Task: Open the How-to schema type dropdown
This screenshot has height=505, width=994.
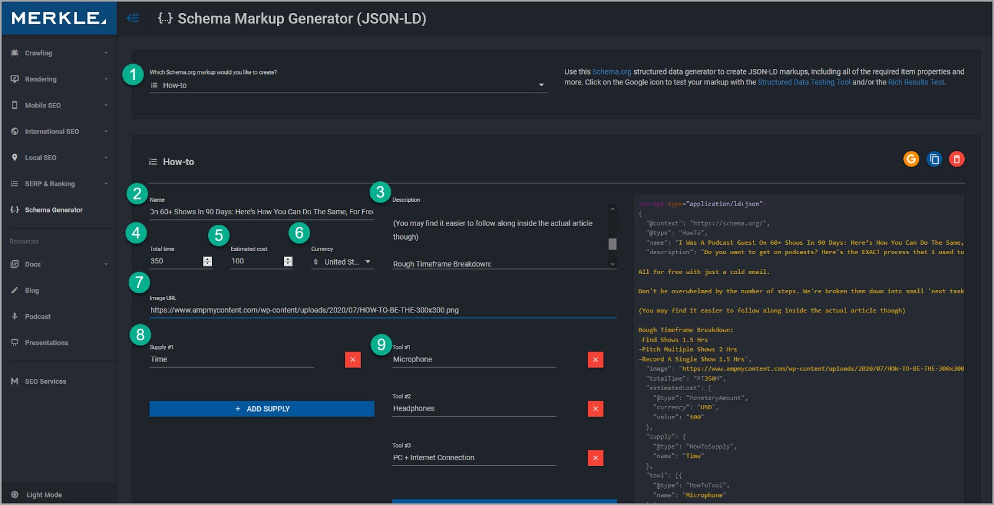Action: coord(348,85)
